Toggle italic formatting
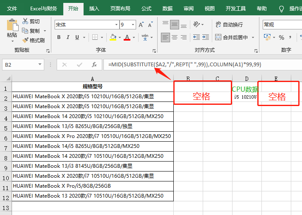This screenshot has width=302, height=215. (68, 37)
